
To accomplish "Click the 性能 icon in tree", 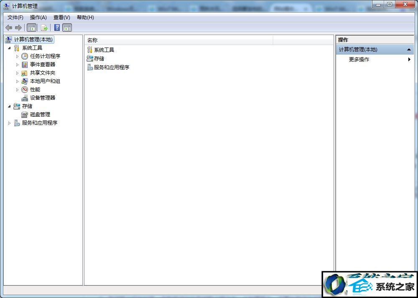I will point(25,90).
